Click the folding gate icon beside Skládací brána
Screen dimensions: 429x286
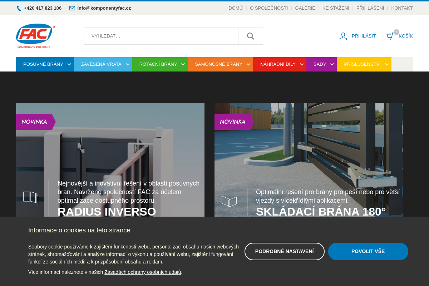(229, 201)
